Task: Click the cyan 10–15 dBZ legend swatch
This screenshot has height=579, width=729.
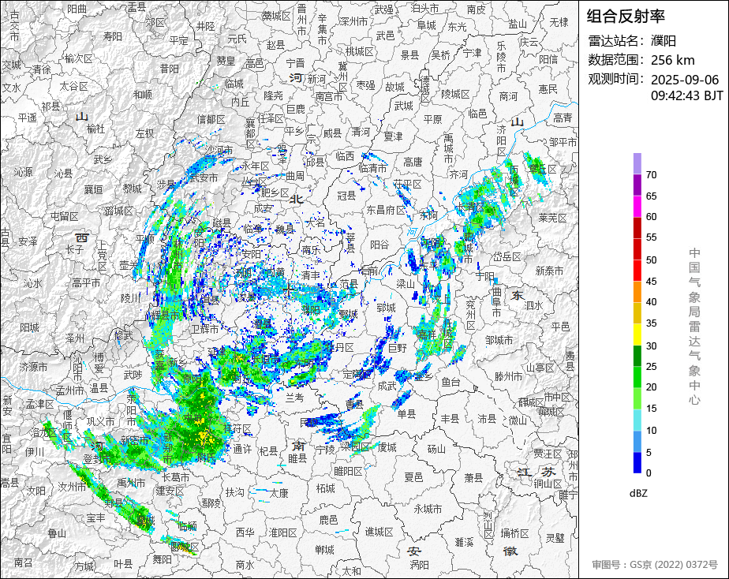Action: (x=637, y=420)
